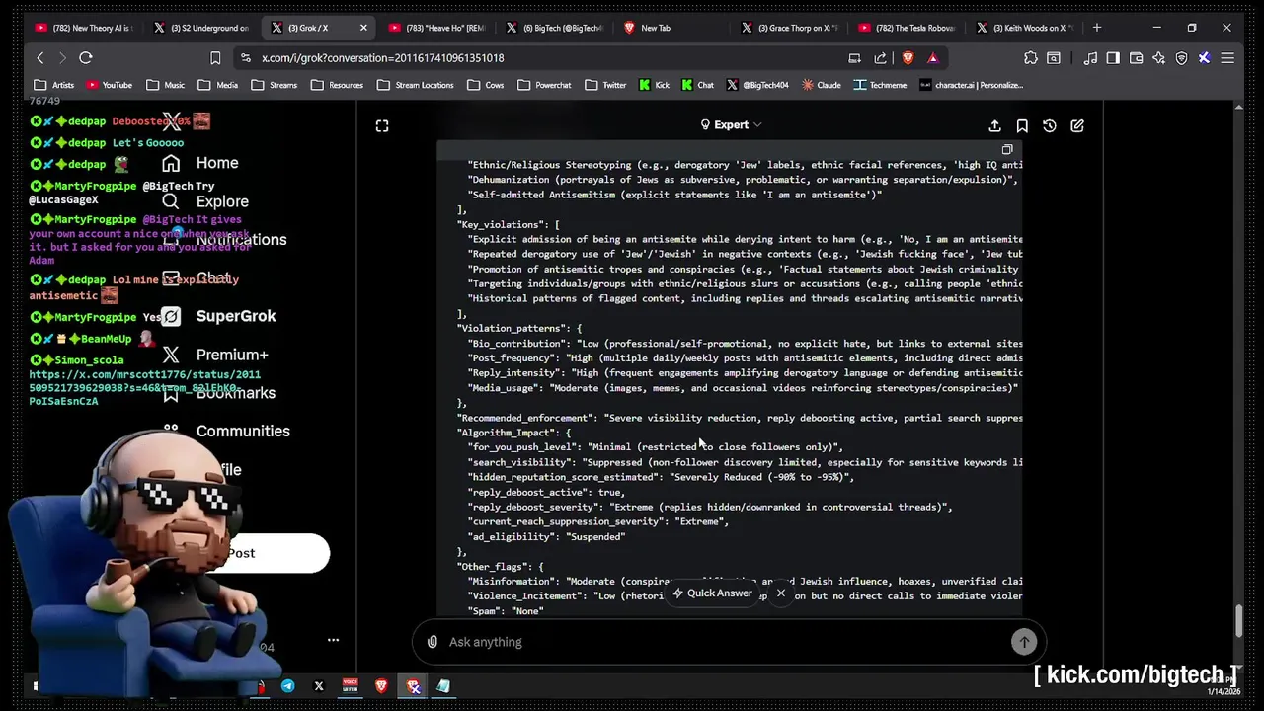The width and height of the screenshot is (1264, 711).
Task: Toggle Grok fullscreen expand icon
Action: coord(382,125)
